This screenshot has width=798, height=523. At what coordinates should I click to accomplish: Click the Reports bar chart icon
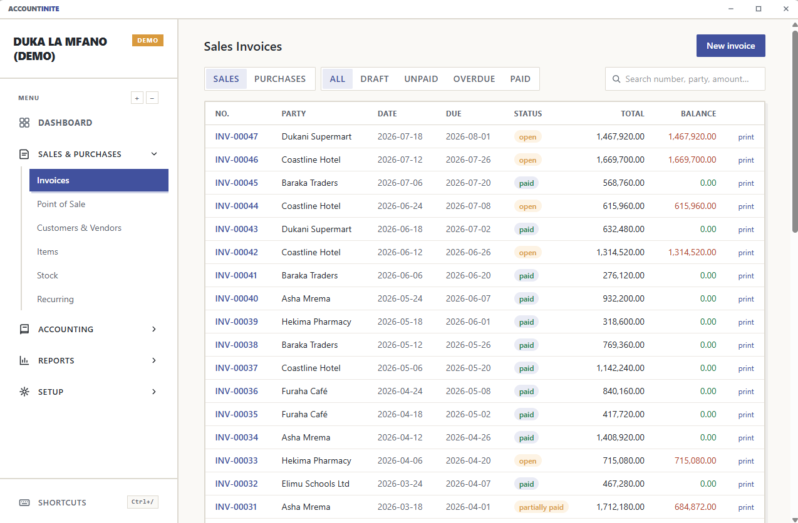(24, 360)
